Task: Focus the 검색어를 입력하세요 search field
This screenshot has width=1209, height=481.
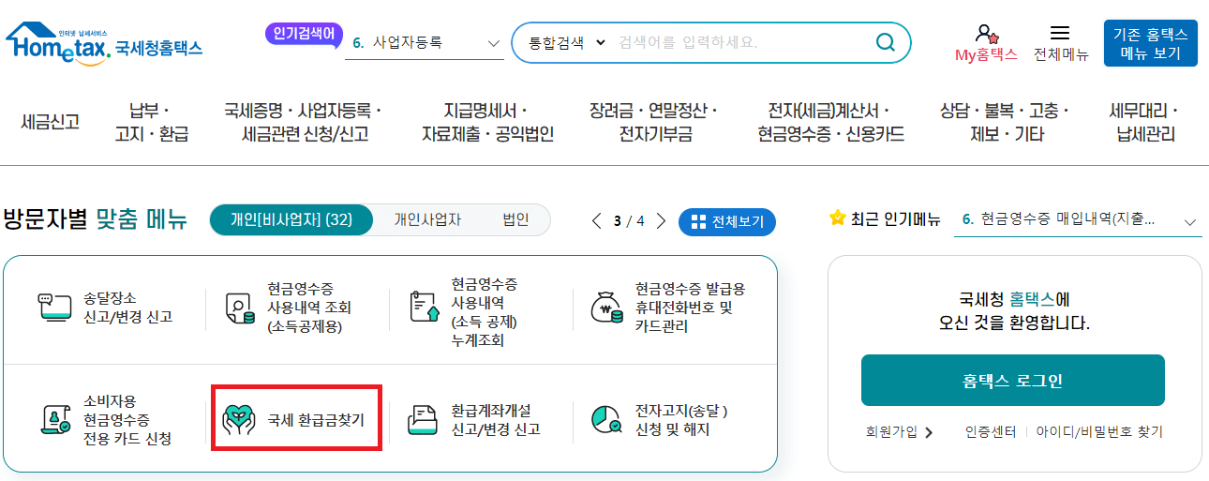Action: [x=740, y=43]
